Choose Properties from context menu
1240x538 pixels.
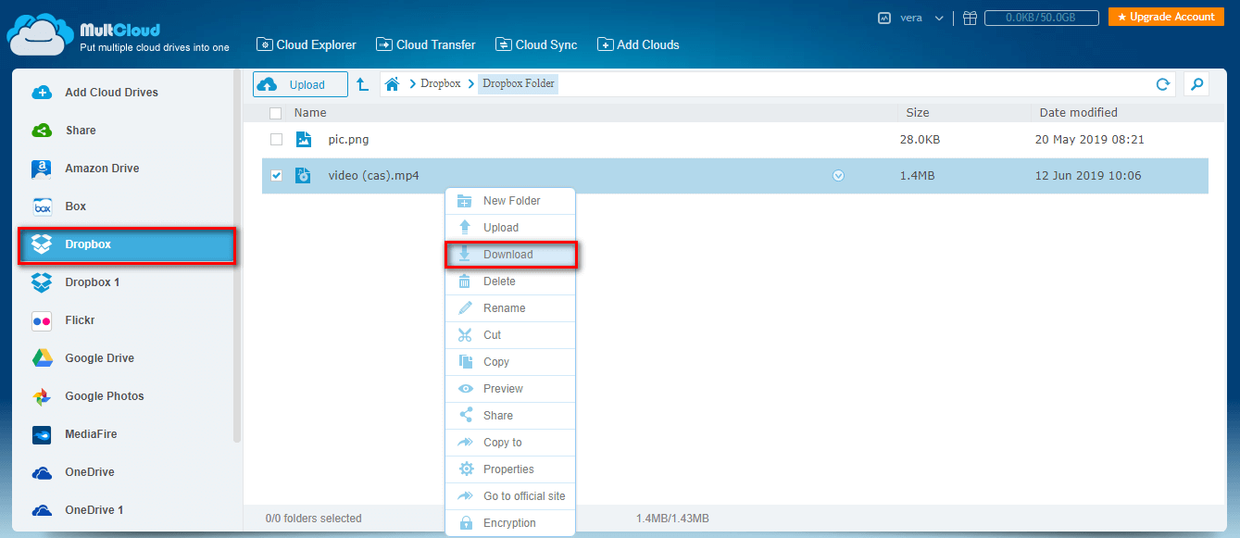point(510,469)
